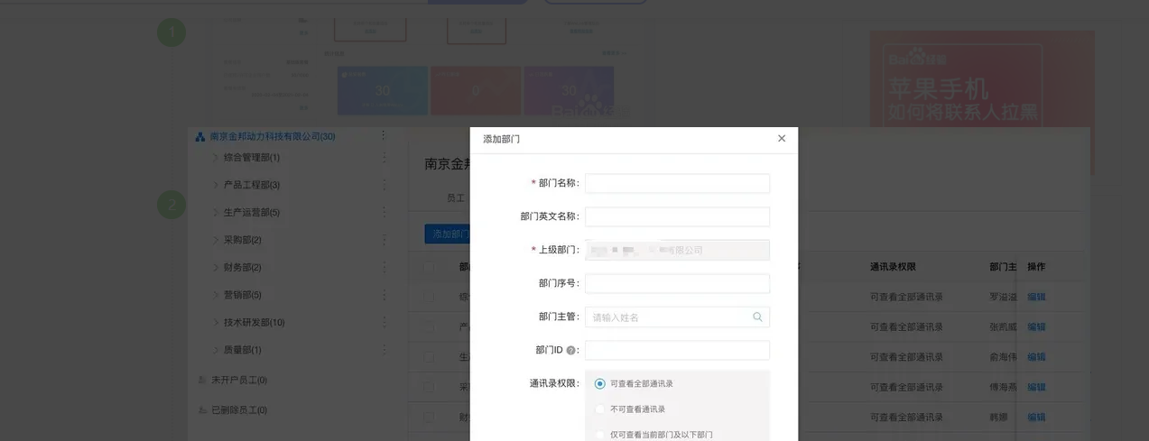Open 已删除员工(0) list
1149x441 pixels.
(x=239, y=410)
